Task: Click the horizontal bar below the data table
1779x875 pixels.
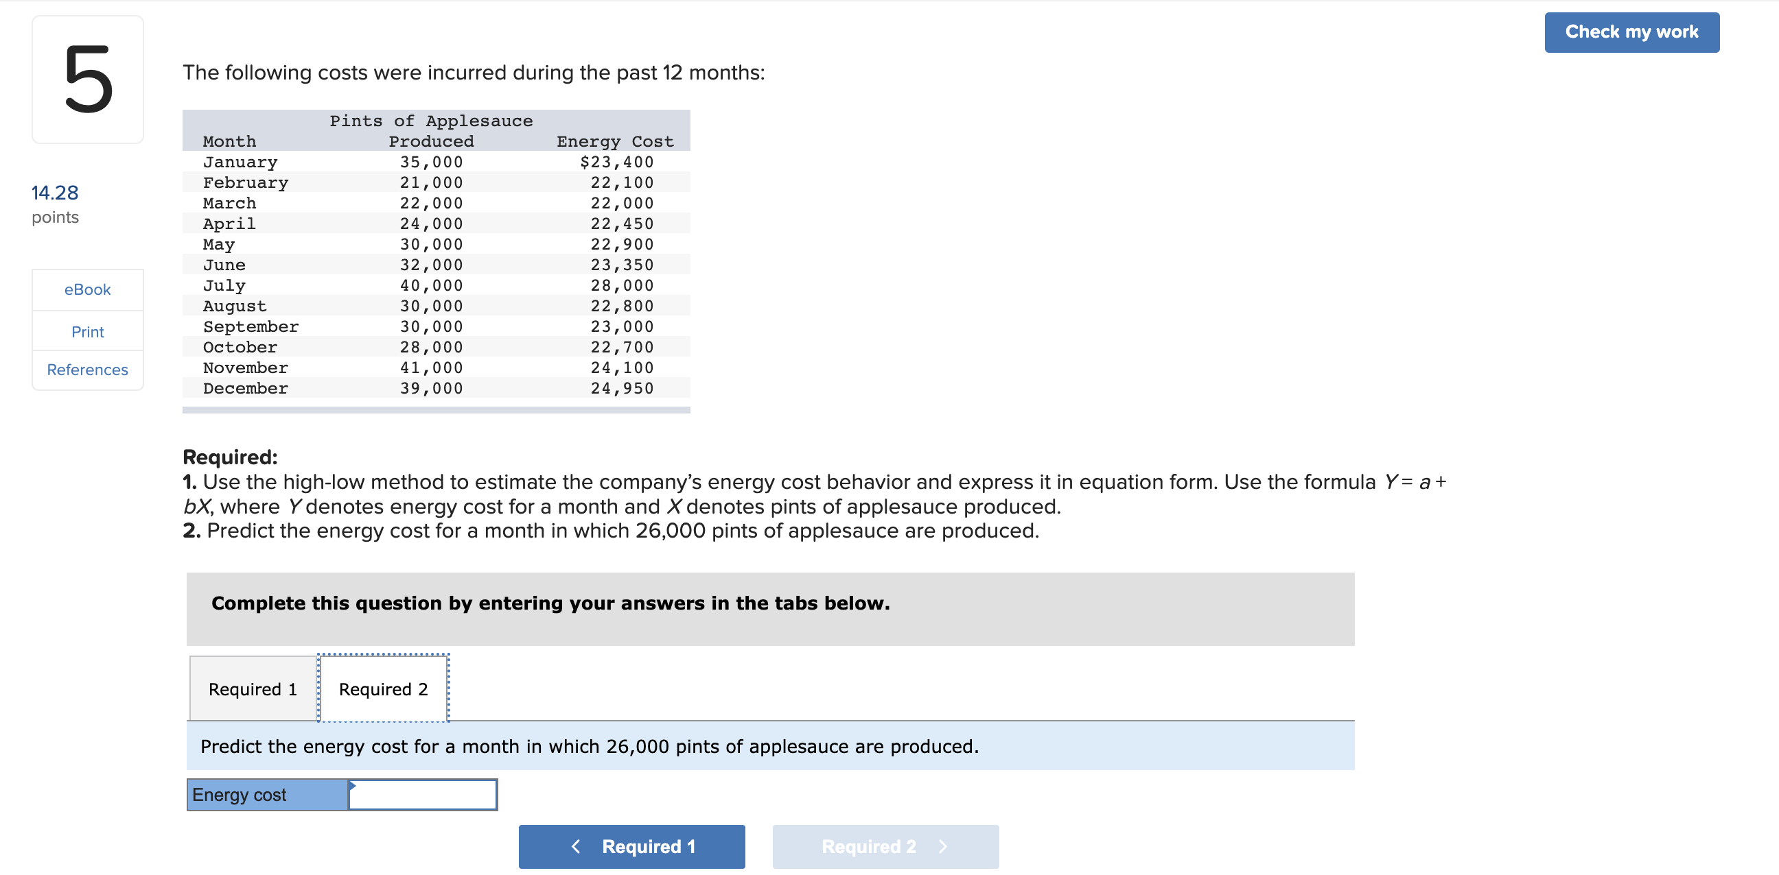Action: pos(437,410)
